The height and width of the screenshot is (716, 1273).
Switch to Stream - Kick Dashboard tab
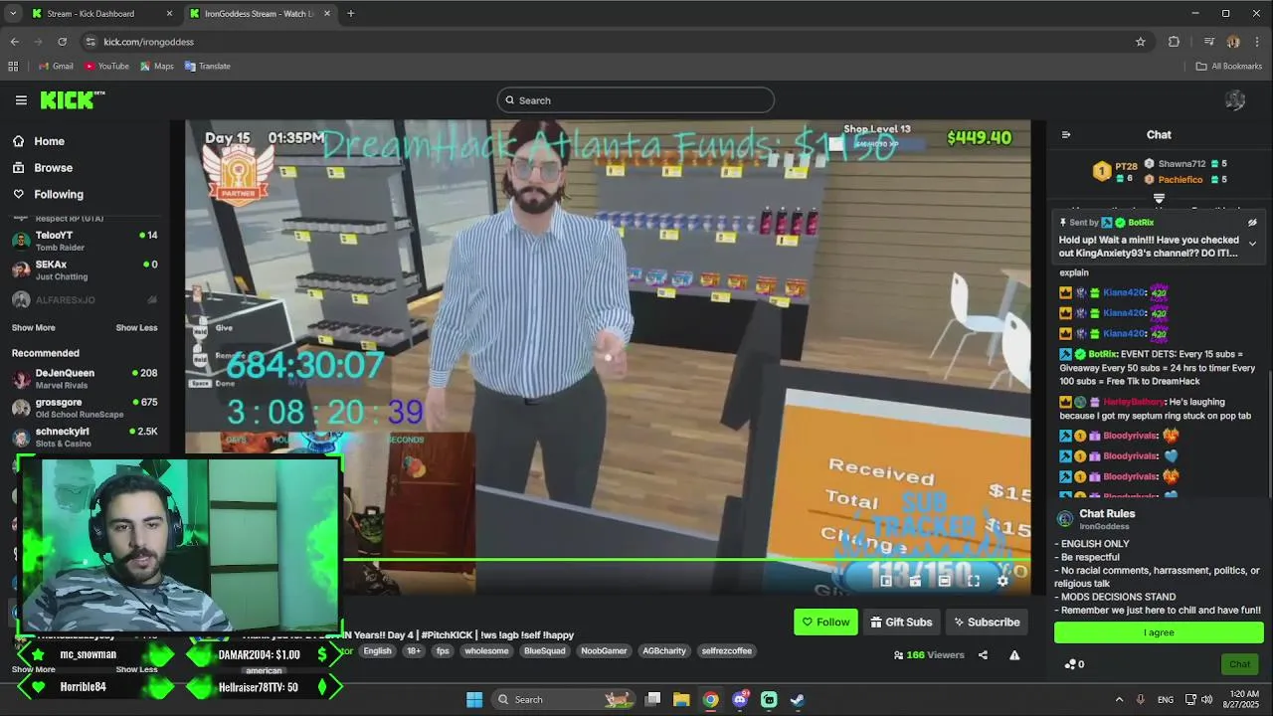102,14
